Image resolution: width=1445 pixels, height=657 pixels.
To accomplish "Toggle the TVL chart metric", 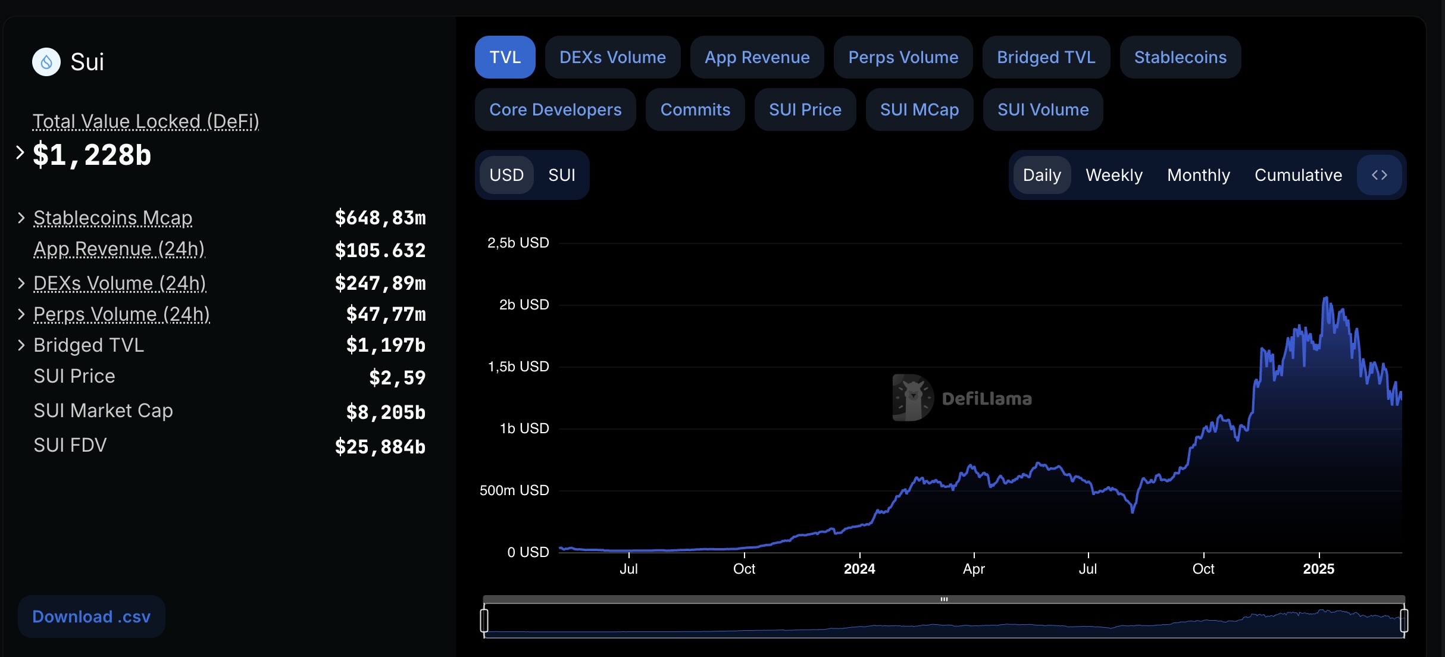I will click(505, 57).
